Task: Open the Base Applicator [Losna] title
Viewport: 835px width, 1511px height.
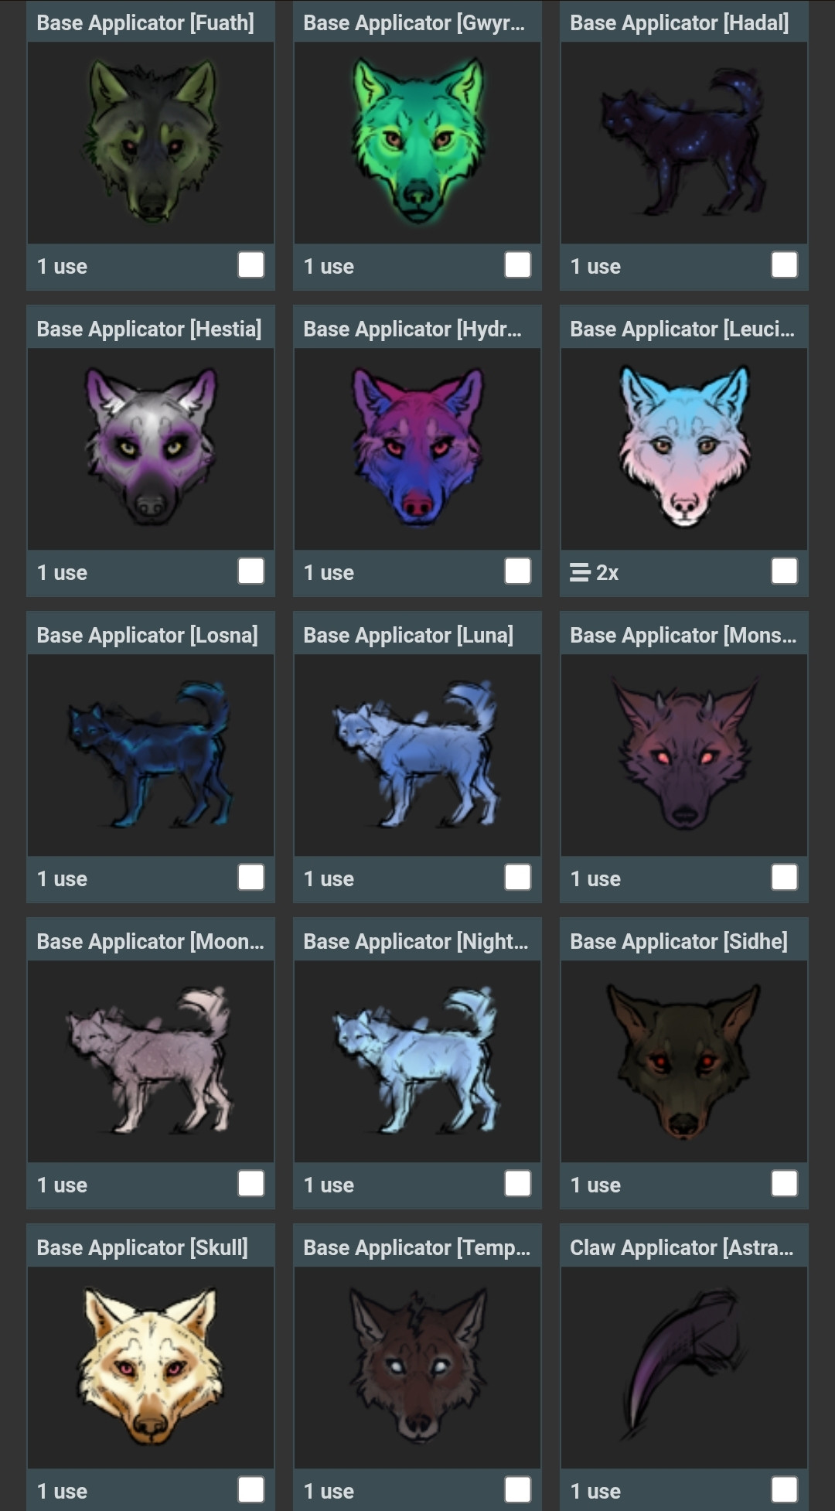Action: click(x=147, y=636)
